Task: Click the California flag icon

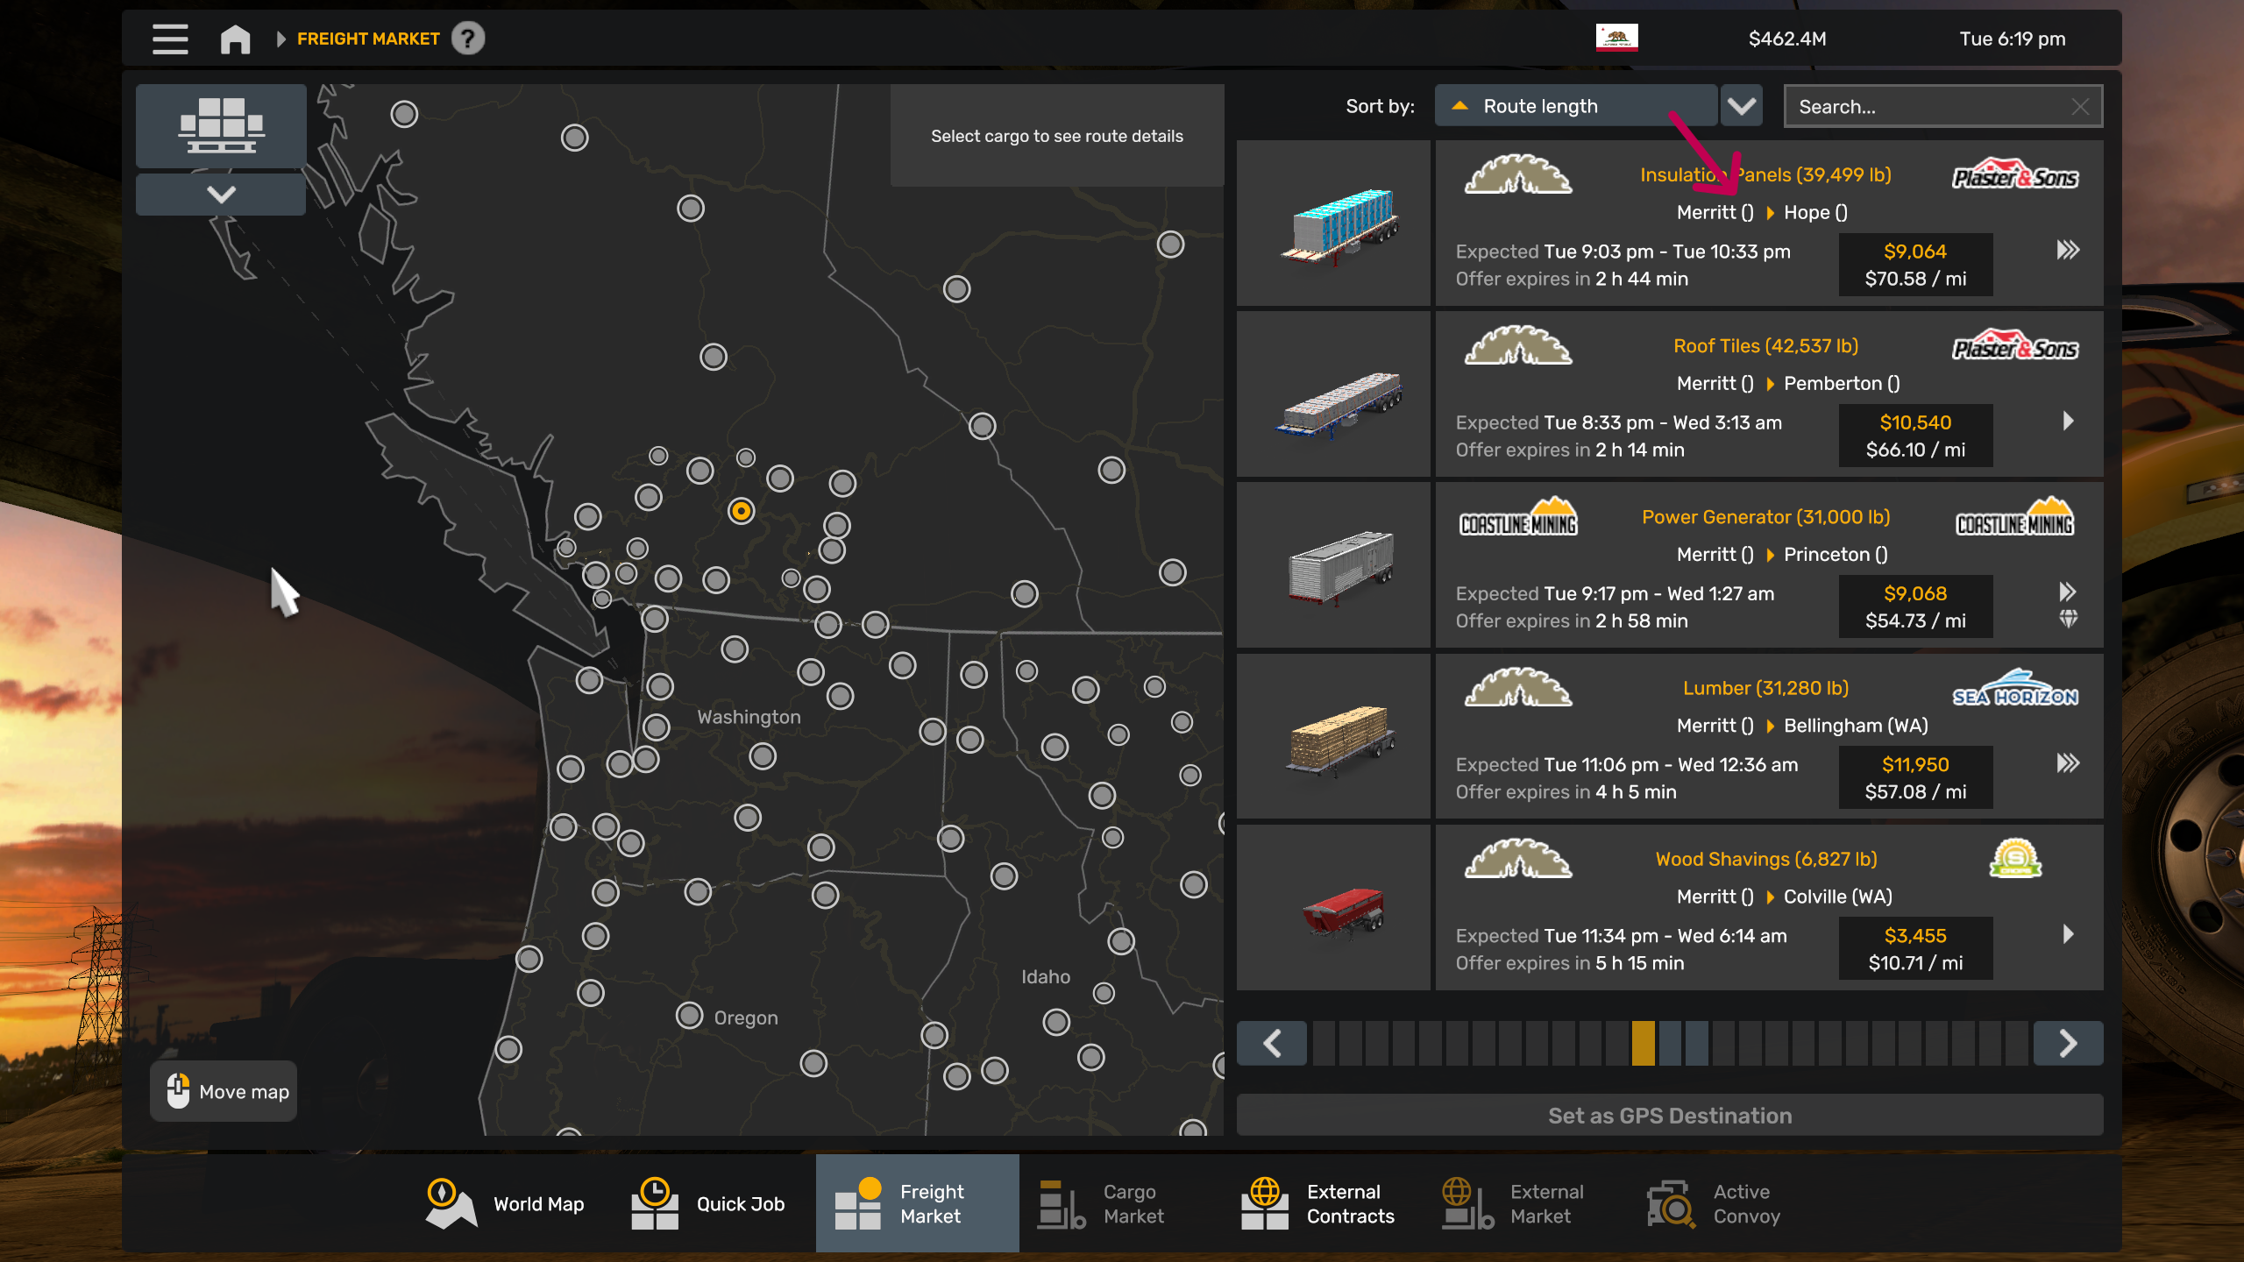Action: [x=1616, y=39]
